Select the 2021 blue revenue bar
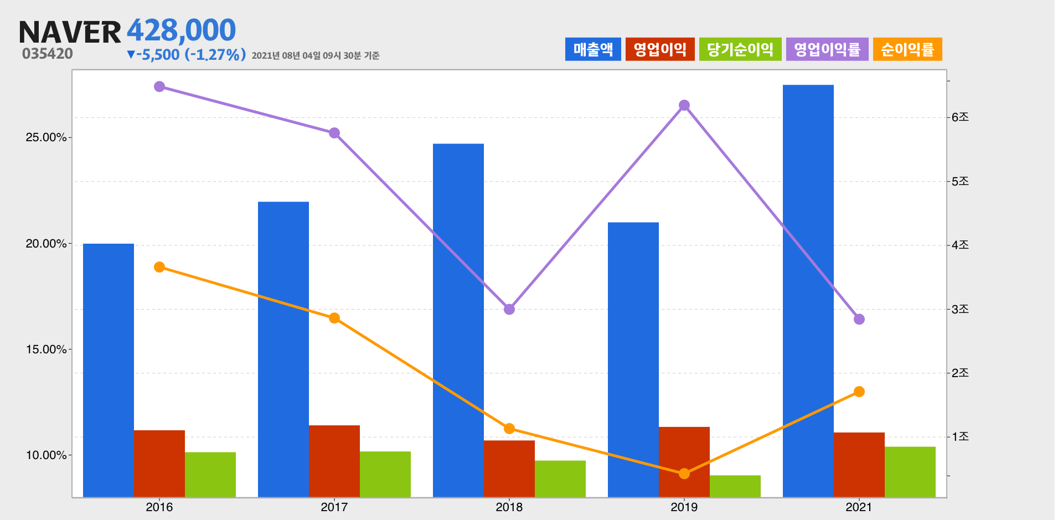The height and width of the screenshot is (520, 1063). click(808, 291)
